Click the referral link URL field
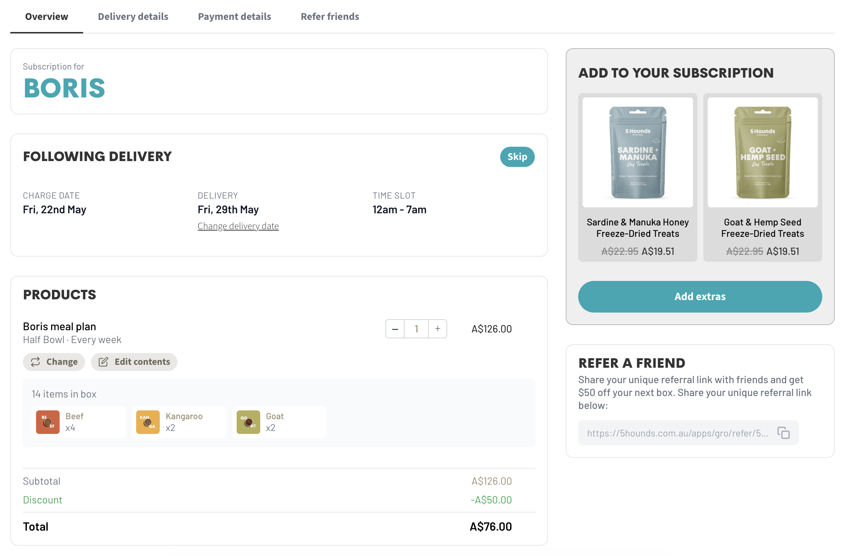This screenshot has height=556, width=848. (x=688, y=433)
